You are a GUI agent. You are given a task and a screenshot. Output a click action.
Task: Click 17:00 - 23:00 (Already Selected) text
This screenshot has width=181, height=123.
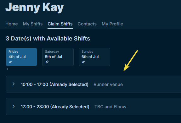(x=55, y=107)
